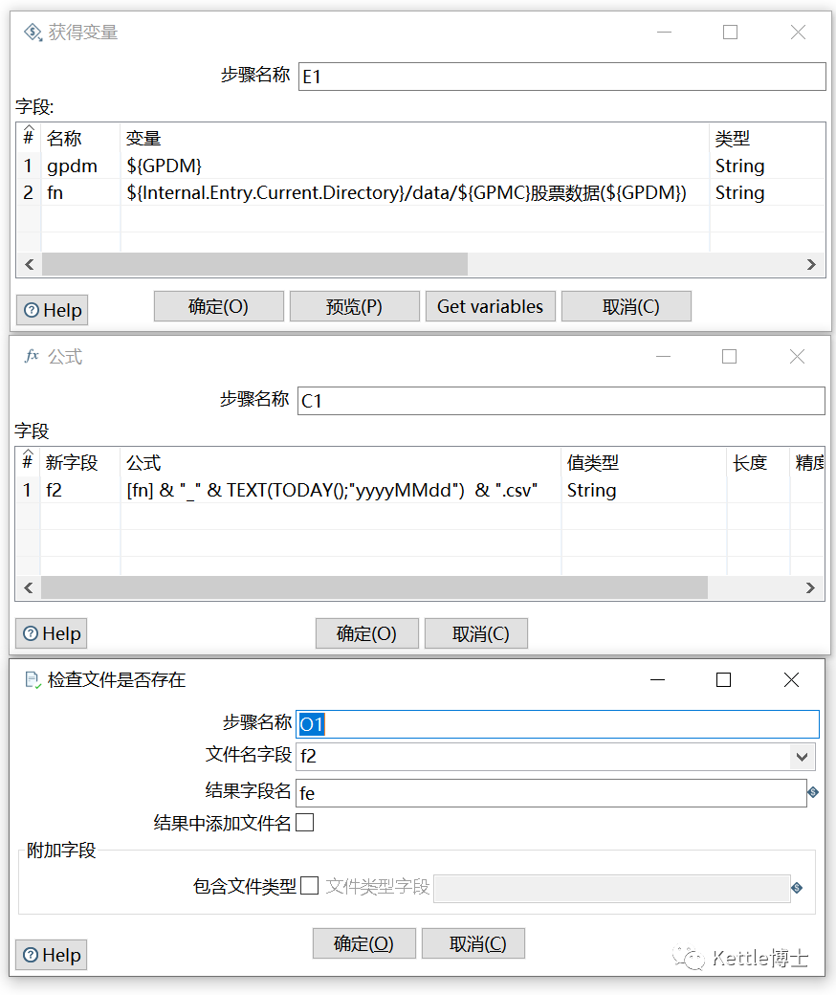Confirm the C1 formula dialog with OK
Image resolution: width=836 pixels, height=995 pixels.
pyautogui.click(x=367, y=633)
